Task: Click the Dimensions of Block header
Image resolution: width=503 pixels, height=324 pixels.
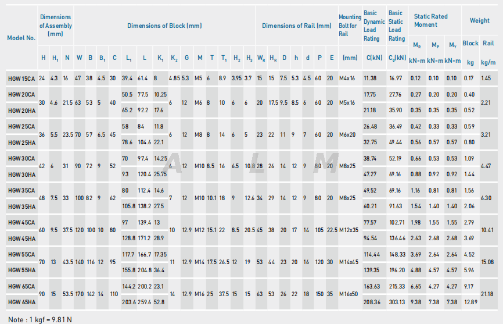Action: 164,26
